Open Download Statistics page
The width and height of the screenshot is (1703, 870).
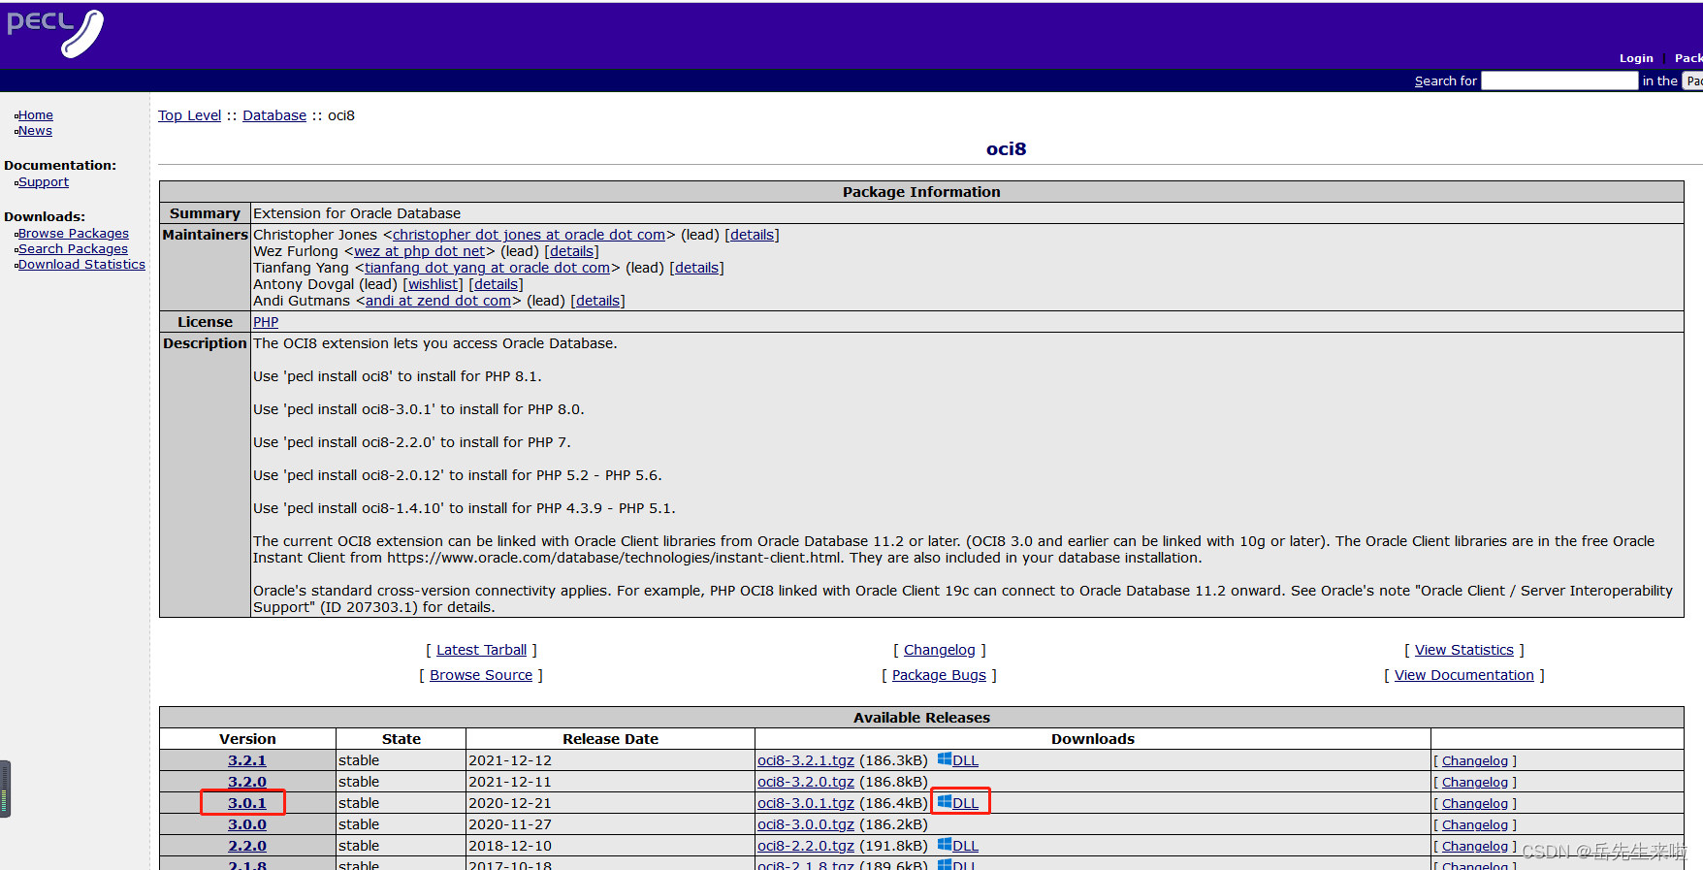[x=81, y=265]
